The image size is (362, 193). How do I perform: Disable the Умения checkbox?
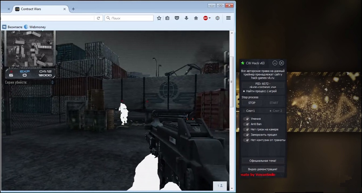(x=247, y=119)
